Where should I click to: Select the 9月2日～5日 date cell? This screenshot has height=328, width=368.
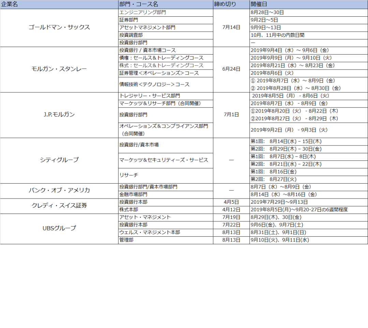point(309,20)
